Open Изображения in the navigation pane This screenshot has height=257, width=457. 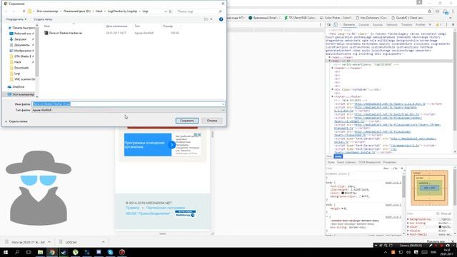pyautogui.click(x=22, y=51)
